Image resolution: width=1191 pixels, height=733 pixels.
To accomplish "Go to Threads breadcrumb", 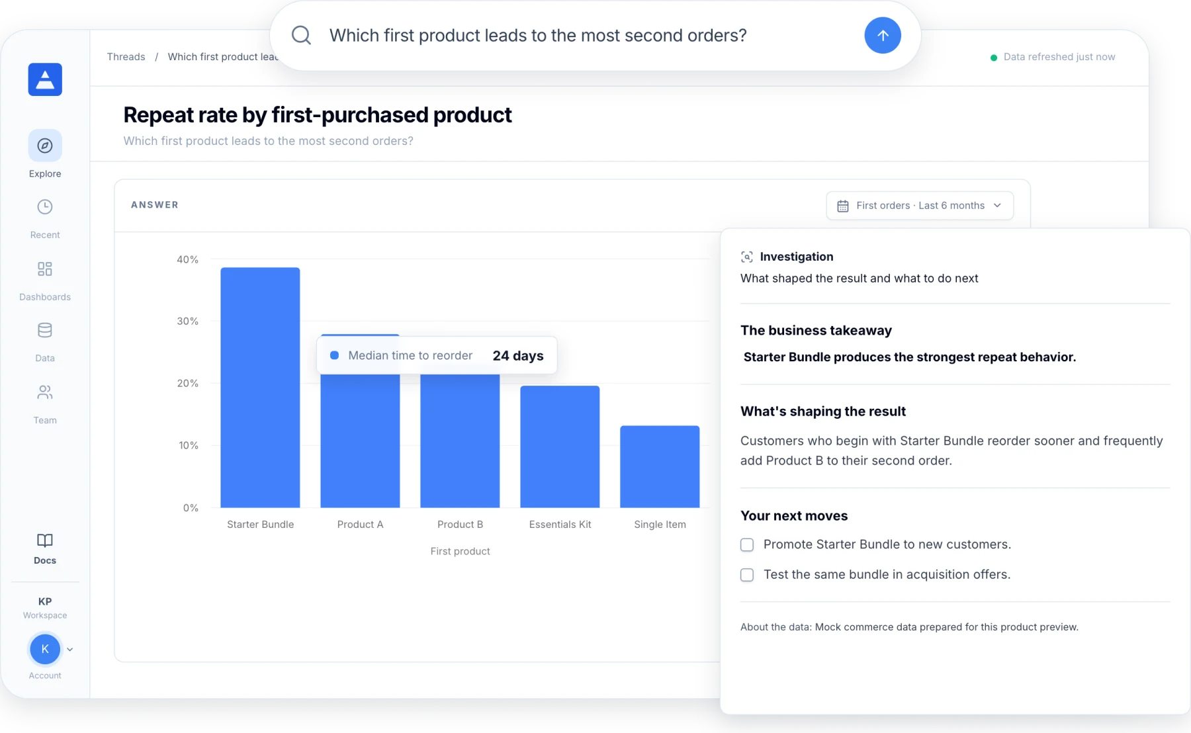I will (x=126, y=57).
